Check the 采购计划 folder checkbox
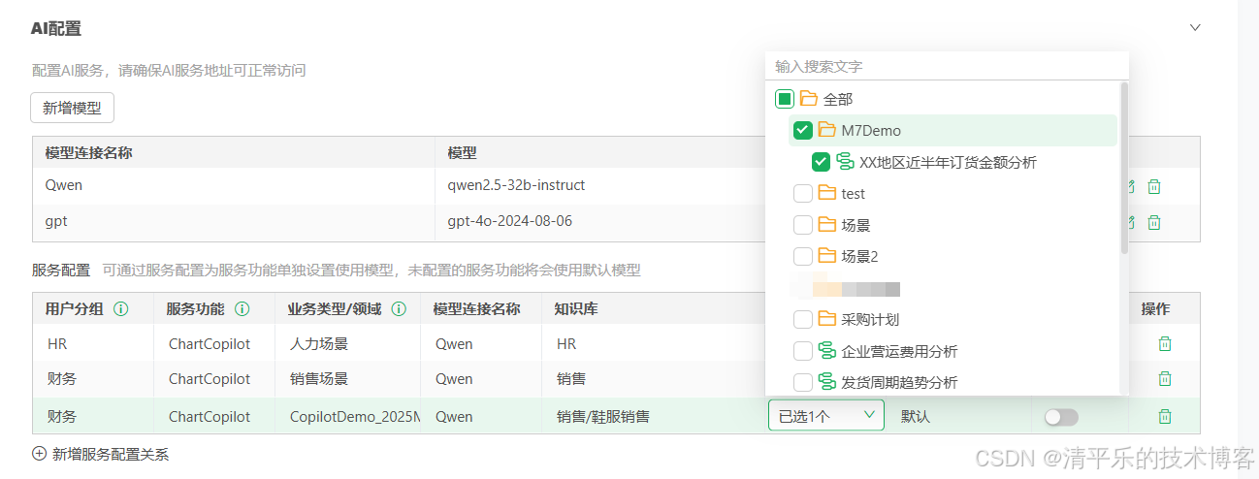Screen dimensions: 1259x479 (x=803, y=319)
